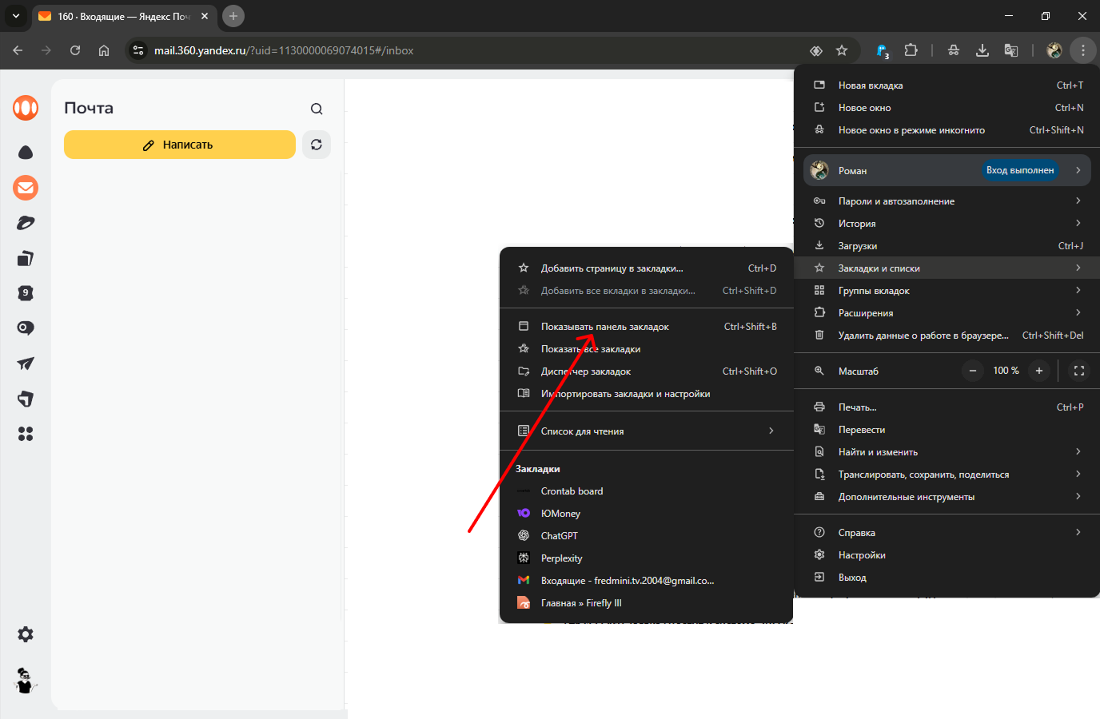Open the tab search dropdown arrow
Image resolution: width=1100 pixels, height=719 pixels.
pos(16,16)
